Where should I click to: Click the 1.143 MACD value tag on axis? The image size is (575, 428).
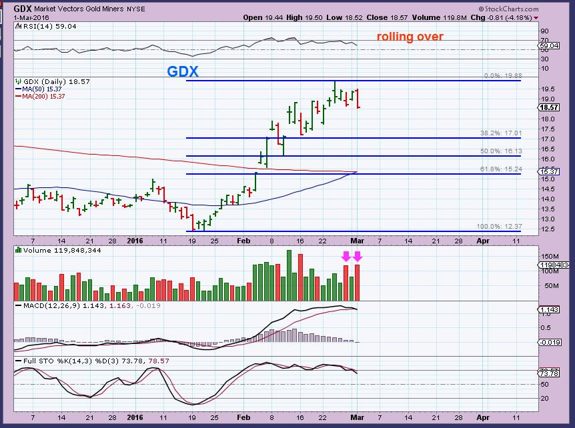pos(549,309)
